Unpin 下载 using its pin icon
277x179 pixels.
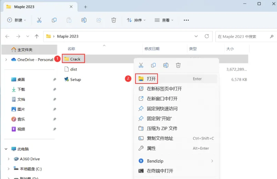tap(54, 89)
